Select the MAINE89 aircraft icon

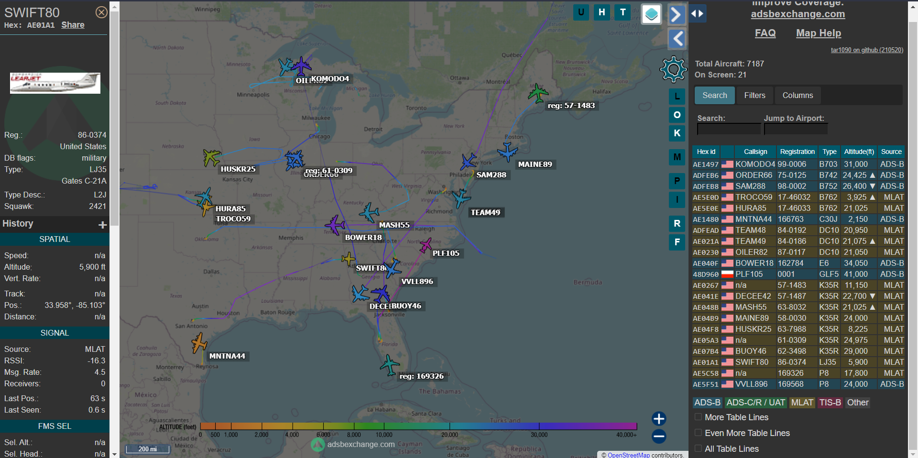pyautogui.click(x=508, y=152)
